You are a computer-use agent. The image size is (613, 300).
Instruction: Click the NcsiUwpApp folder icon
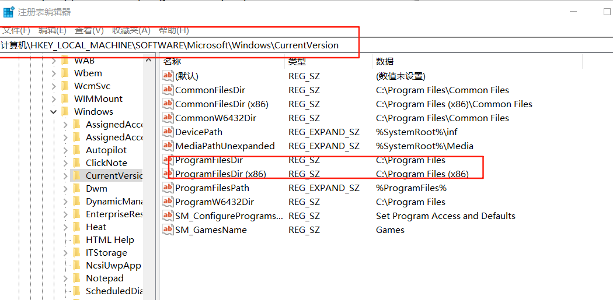tap(77, 265)
